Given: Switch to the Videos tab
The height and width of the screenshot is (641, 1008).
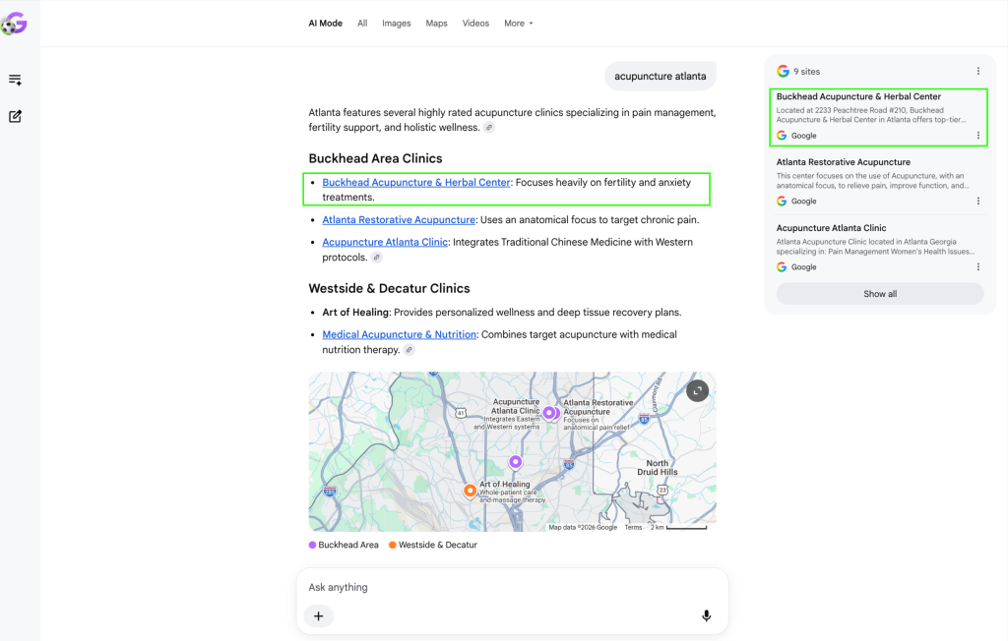Looking at the screenshot, I should [x=475, y=24].
